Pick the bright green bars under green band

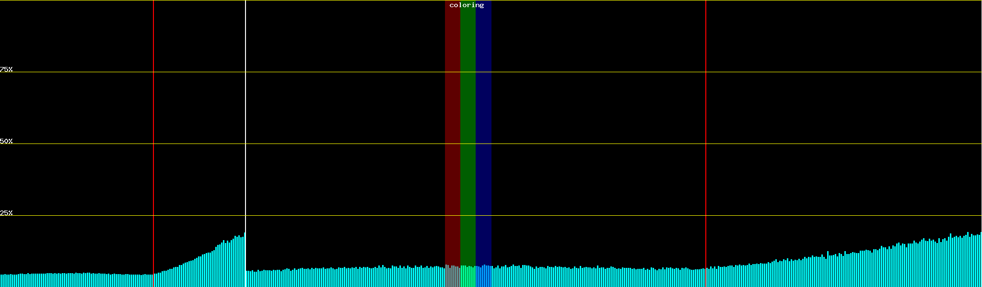pyautogui.click(x=468, y=276)
